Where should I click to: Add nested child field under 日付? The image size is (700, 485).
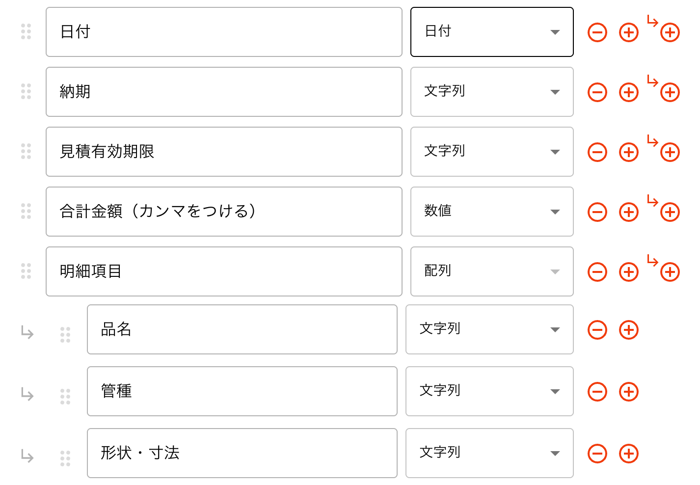tap(670, 32)
